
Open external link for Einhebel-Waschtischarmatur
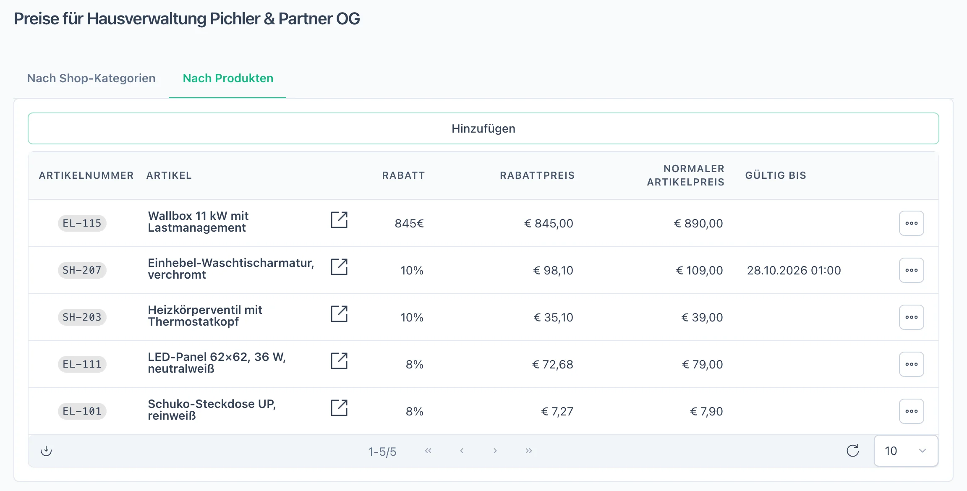(x=339, y=267)
